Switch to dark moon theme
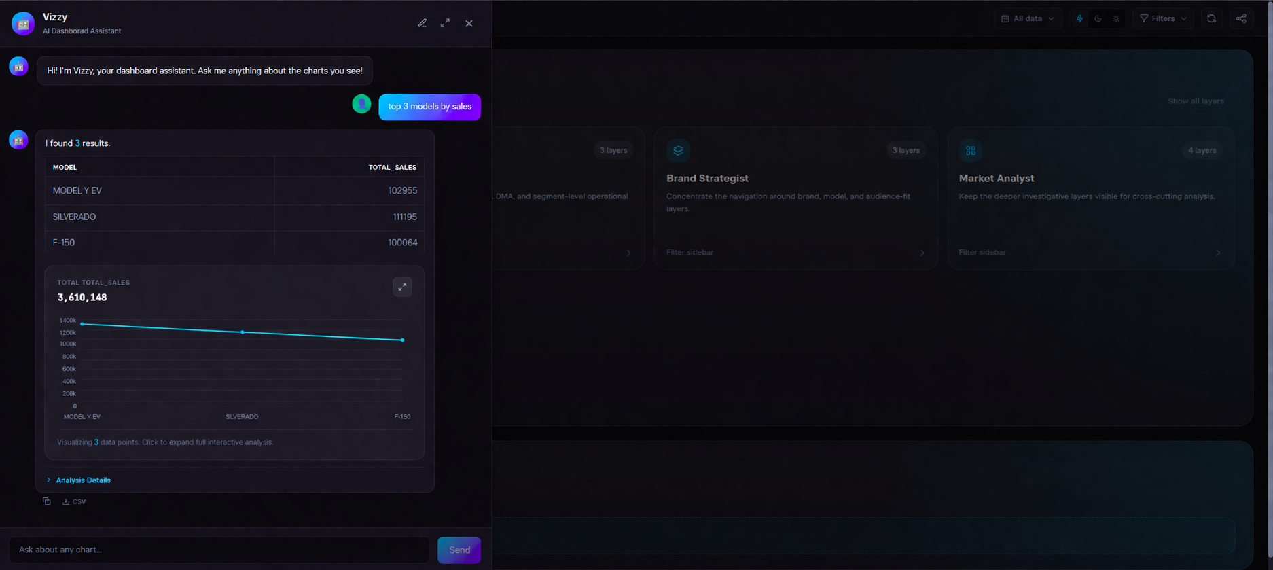1273x570 pixels. coord(1098,18)
